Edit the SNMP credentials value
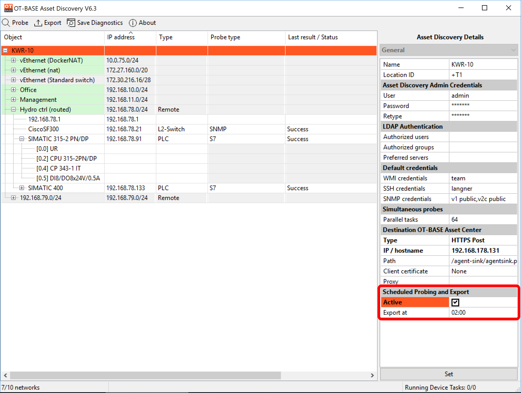Screen dimensions: 521x393 coord(483,199)
